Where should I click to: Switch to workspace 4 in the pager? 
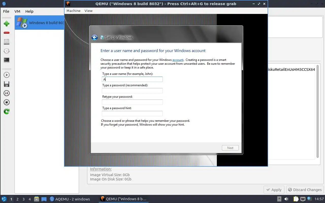(29, 199)
